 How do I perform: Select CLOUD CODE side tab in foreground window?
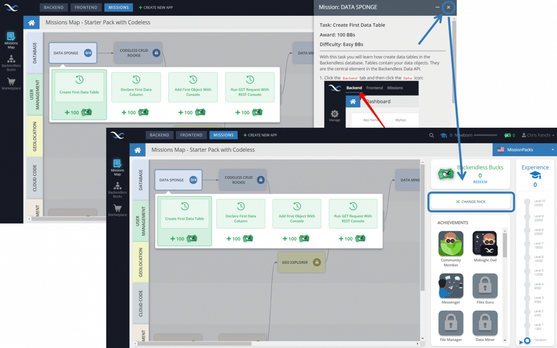(141, 303)
